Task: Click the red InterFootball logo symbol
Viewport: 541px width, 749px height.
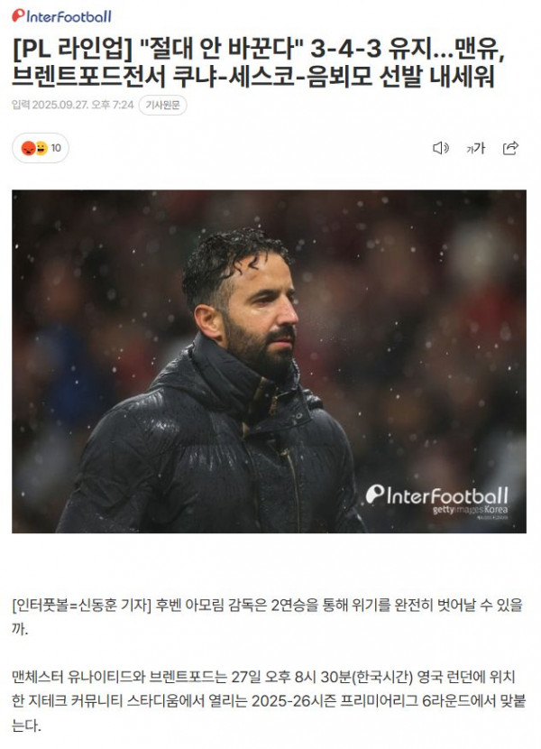Action: [x=18, y=15]
